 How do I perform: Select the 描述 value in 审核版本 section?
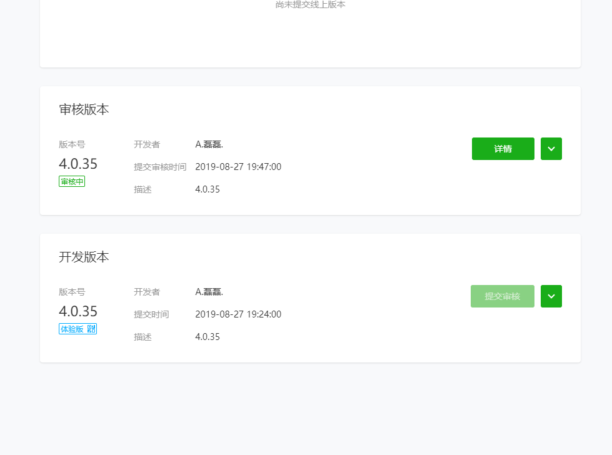pos(208,189)
